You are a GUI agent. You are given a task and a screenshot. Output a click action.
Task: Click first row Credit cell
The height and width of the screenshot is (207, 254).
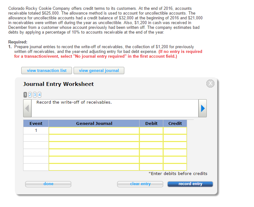pyautogui.click(x=175, y=131)
